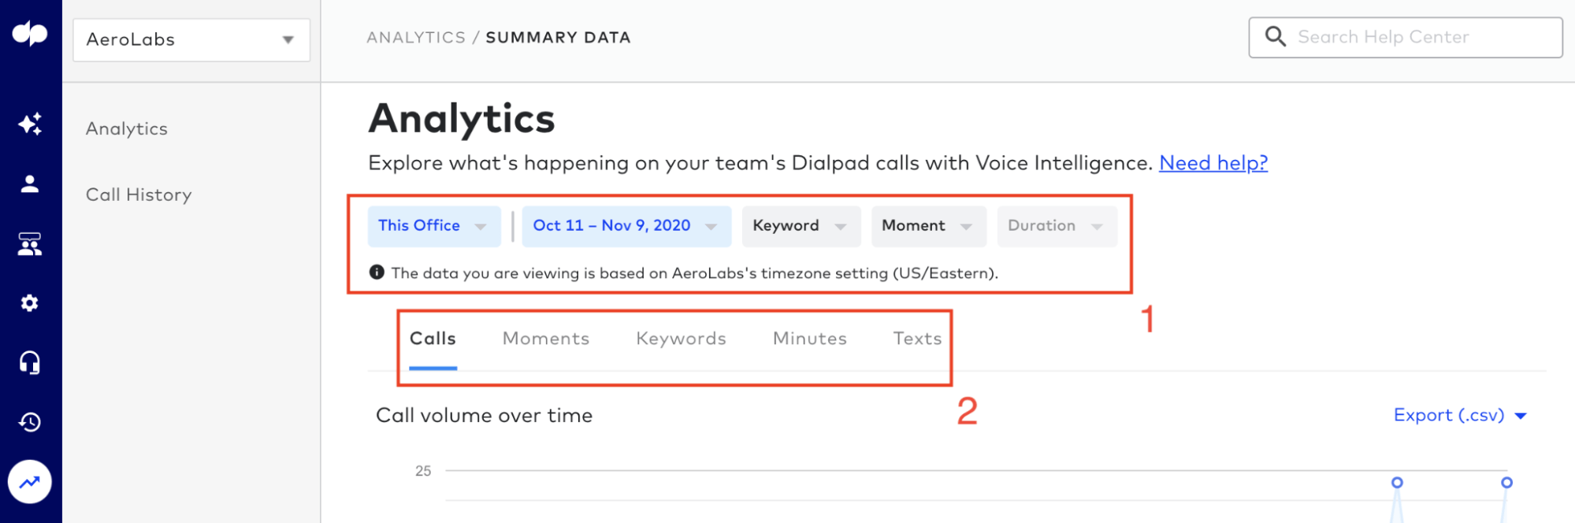
Task: Switch to the Minutes tab
Action: pyautogui.click(x=809, y=339)
